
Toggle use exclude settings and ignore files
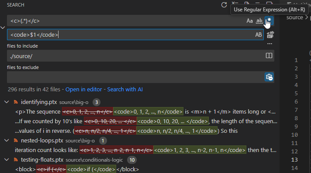coord(269,77)
